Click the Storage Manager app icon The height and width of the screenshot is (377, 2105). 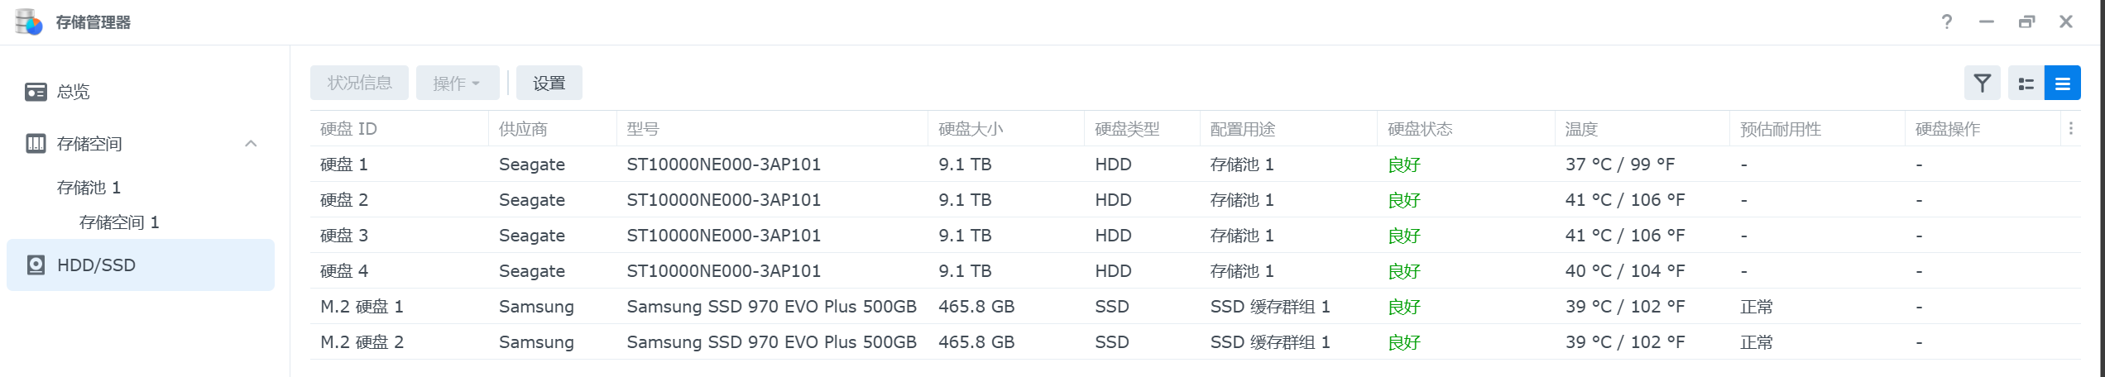tap(29, 21)
